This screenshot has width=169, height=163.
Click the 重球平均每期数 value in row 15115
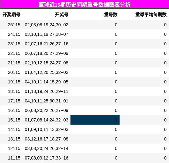tap(165, 120)
